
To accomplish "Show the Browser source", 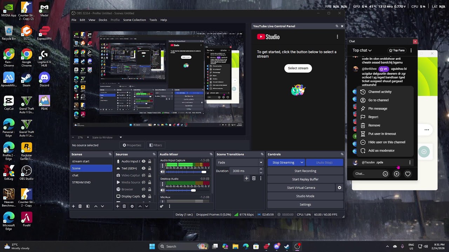I will tap(143, 189).
